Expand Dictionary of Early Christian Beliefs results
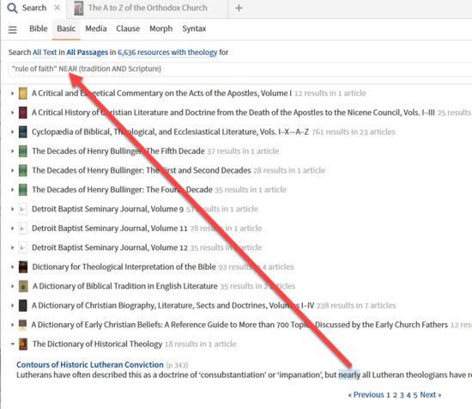 click(12, 325)
